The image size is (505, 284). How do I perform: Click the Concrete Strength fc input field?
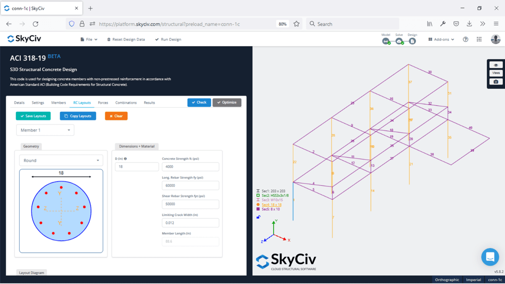(x=190, y=167)
